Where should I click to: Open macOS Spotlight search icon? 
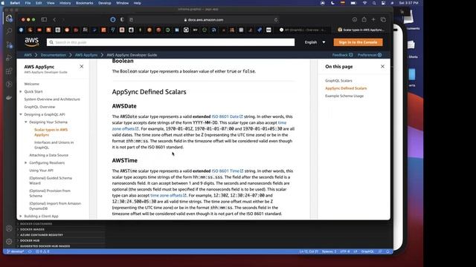coord(374,3)
